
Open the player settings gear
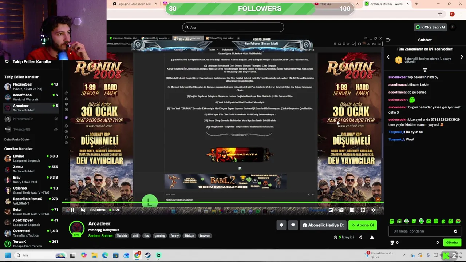point(373,210)
